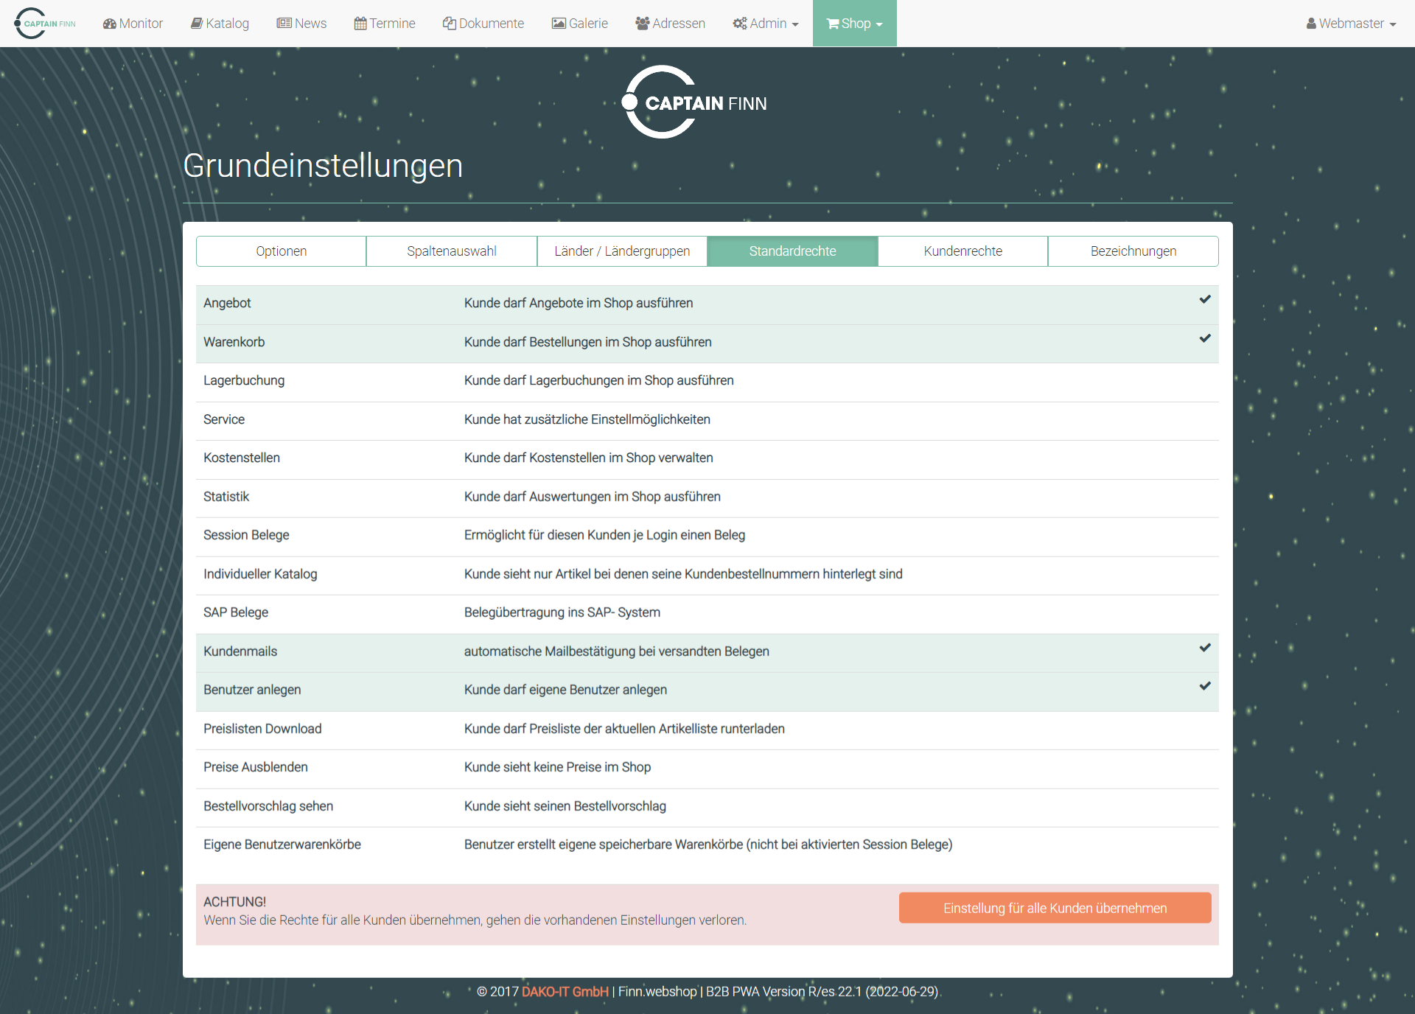
Task: Click the Katalog book icon
Action: click(197, 24)
